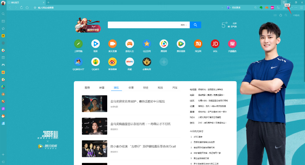
Task: Open 陈小春办巡演 news headline
Action: [x=143, y=146]
